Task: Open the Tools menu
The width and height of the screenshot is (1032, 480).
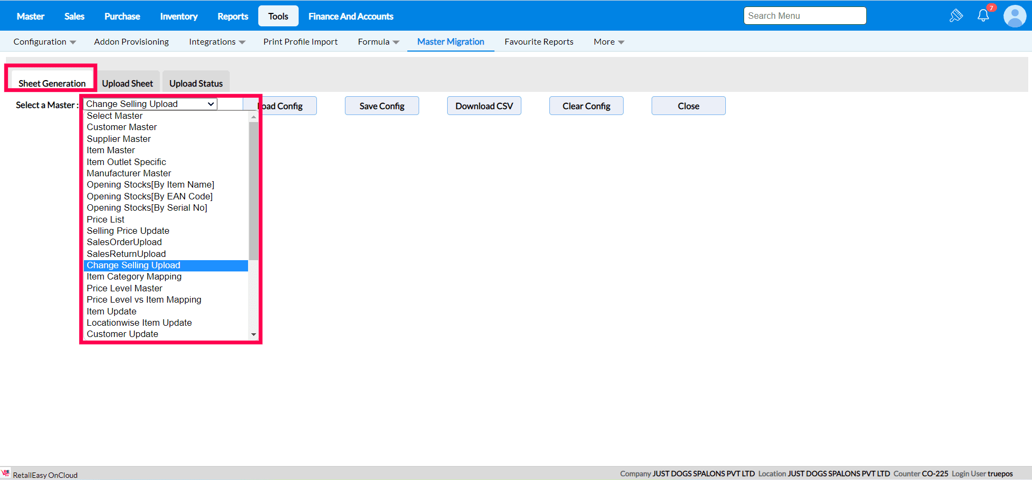Action: click(x=278, y=16)
